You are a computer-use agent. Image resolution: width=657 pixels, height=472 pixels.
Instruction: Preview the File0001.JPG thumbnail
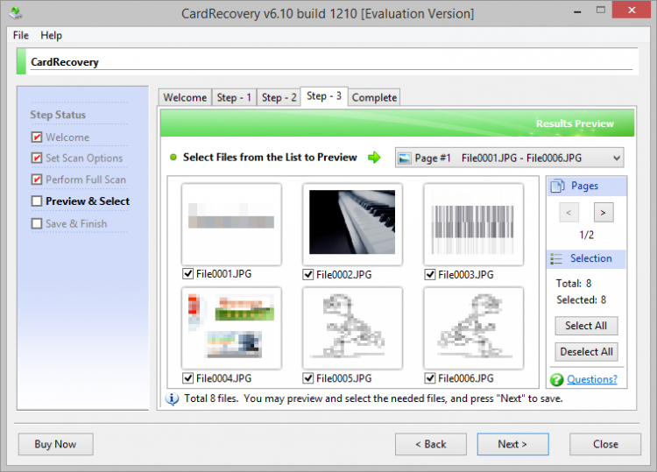pyautogui.click(x=231, y=224)
